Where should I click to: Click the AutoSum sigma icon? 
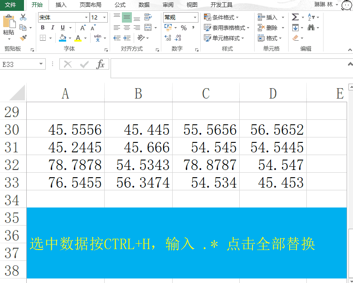tap(295, 17)
